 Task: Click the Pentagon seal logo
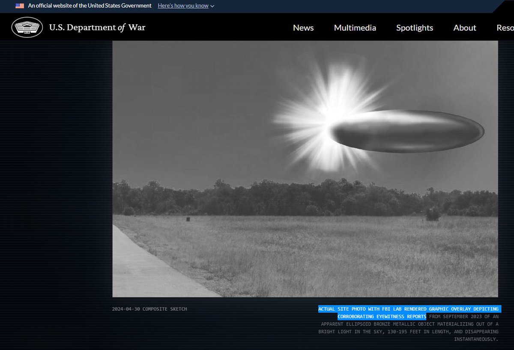27,27
